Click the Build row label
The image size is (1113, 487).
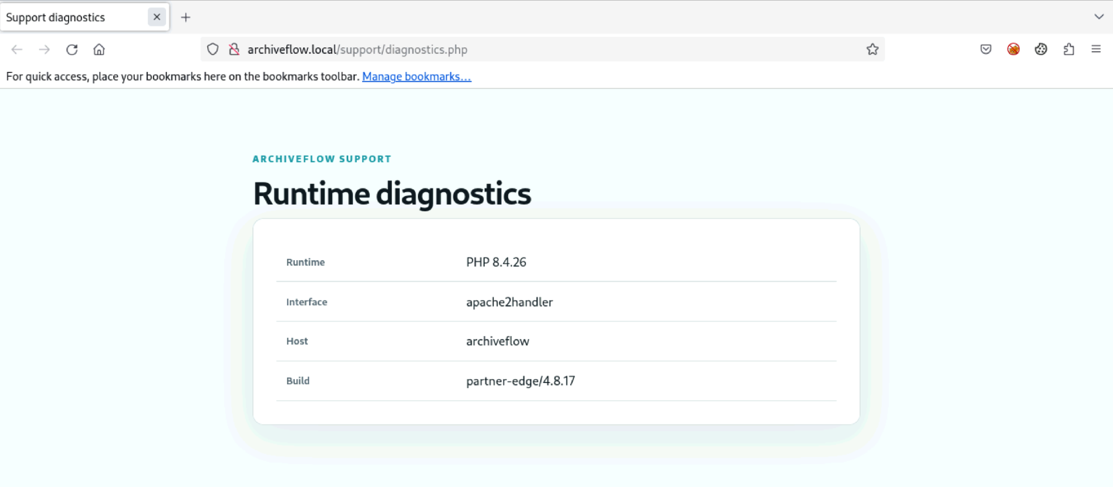pyautogui.click(x=298, y=381)
